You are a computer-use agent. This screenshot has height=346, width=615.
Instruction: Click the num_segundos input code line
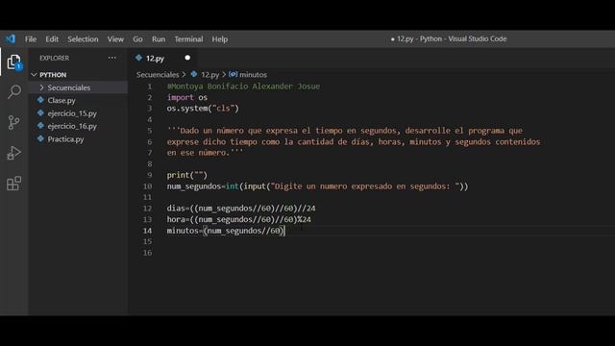point(317,186)
